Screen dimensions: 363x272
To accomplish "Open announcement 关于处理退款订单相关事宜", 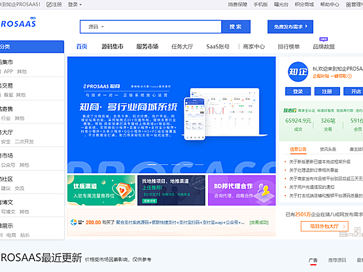I will (314, 170).
